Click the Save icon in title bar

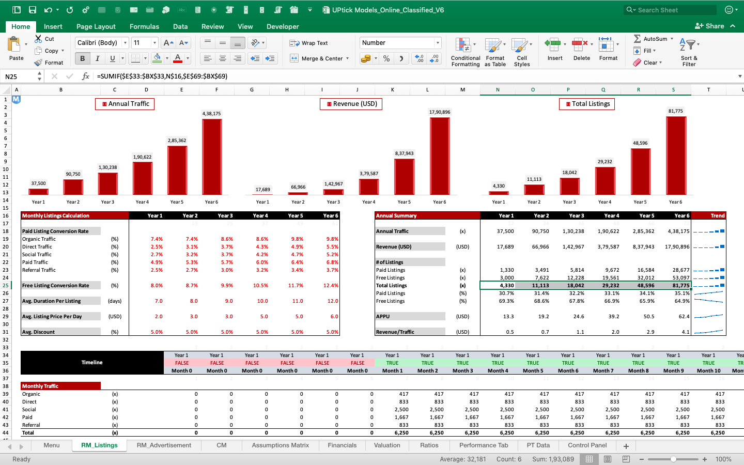[x=33, y=10]
